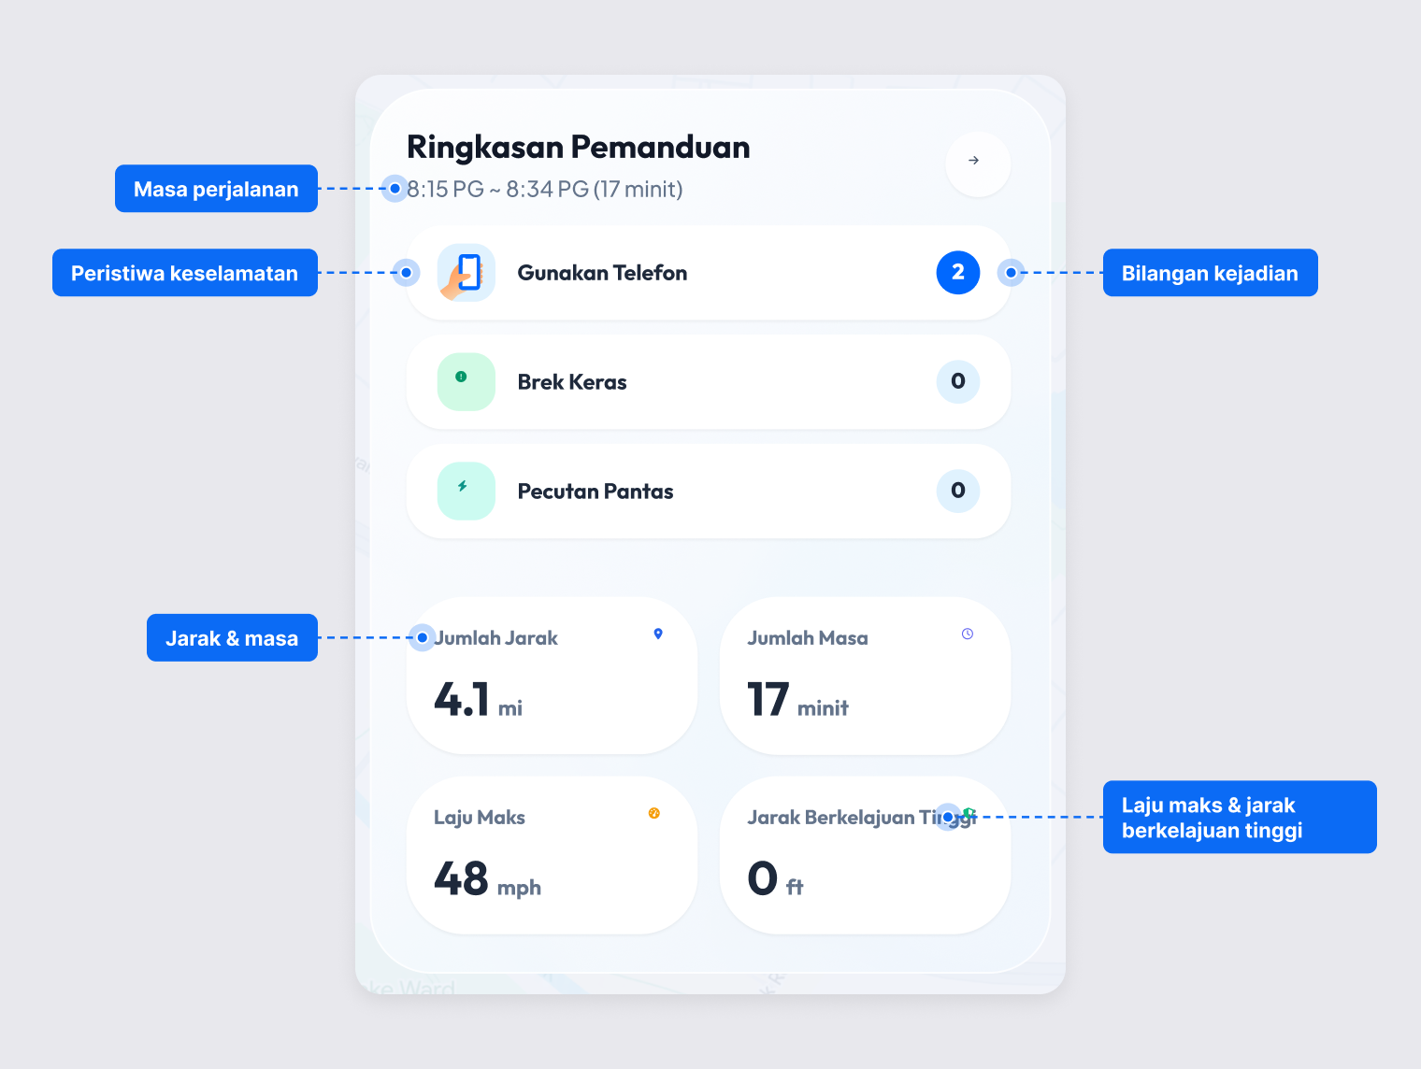Click the 0 ft high-speed distance value
1421x1069 pixels.
(775, 879)
